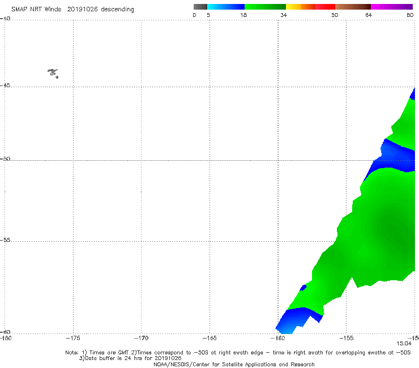Click the dark green wind core in swath
This screenshot has height=368, width=419.
tap(398, 233)
